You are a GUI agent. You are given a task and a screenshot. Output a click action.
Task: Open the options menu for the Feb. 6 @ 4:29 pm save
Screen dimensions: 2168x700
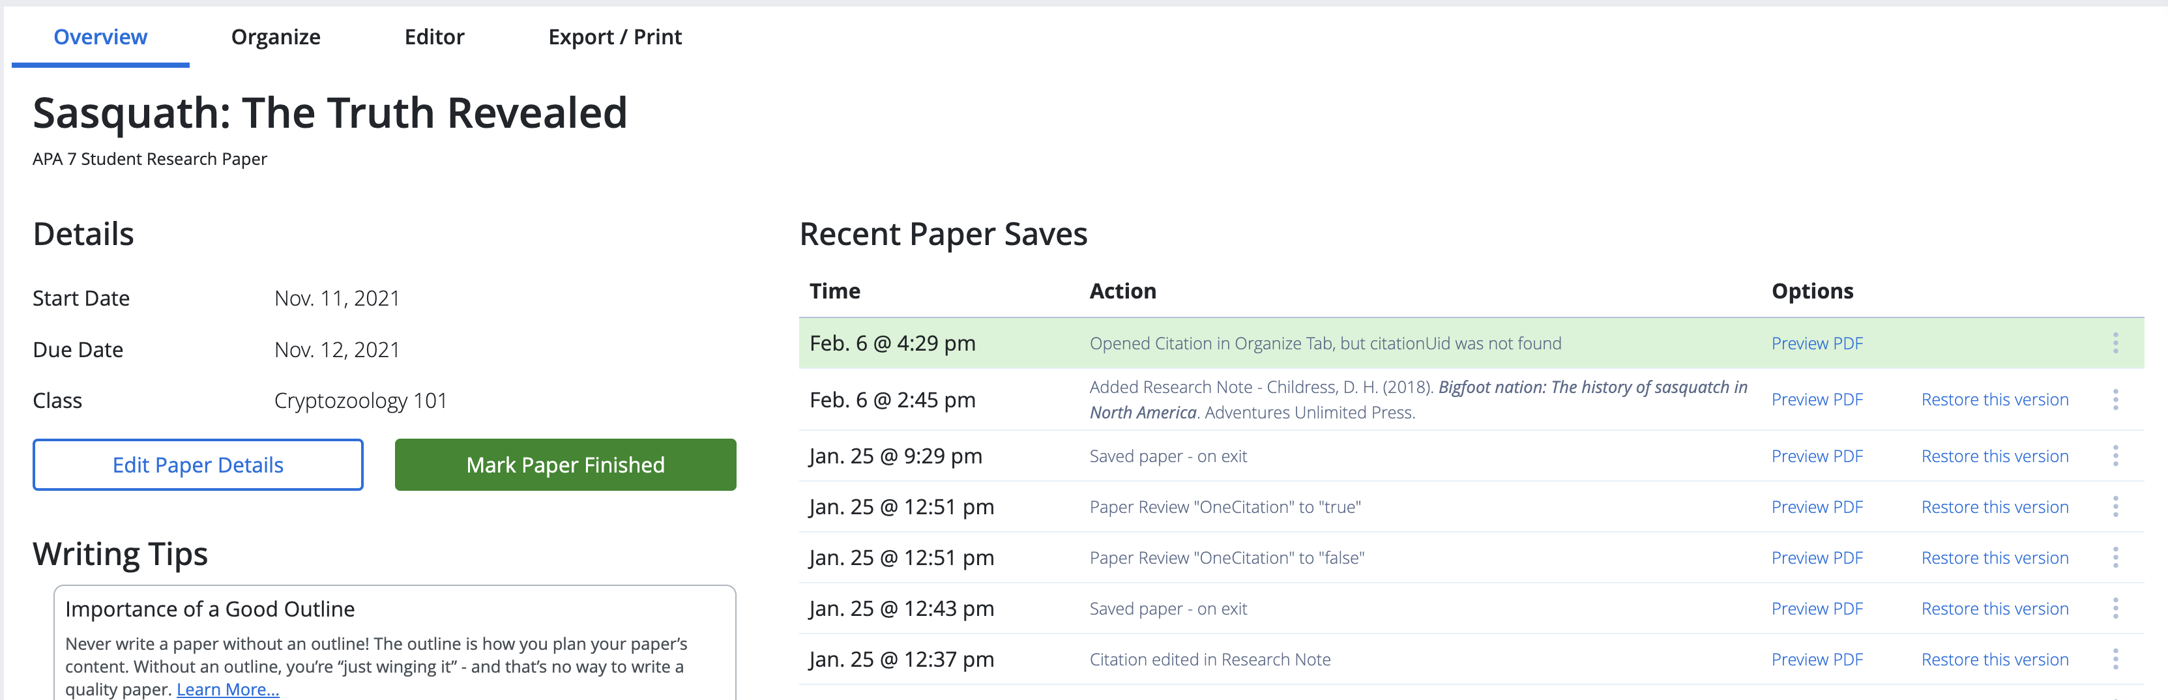[x=2116, y=343]
